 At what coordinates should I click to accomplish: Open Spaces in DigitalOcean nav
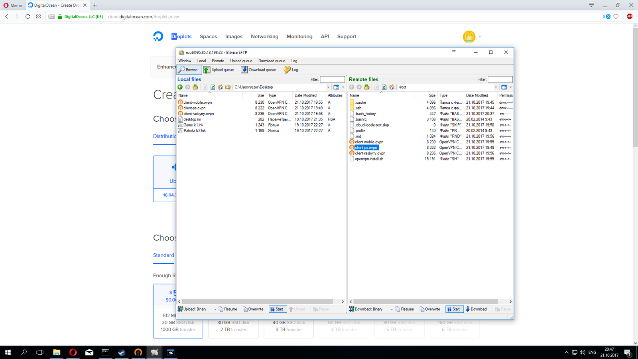(x=208, y=36)
